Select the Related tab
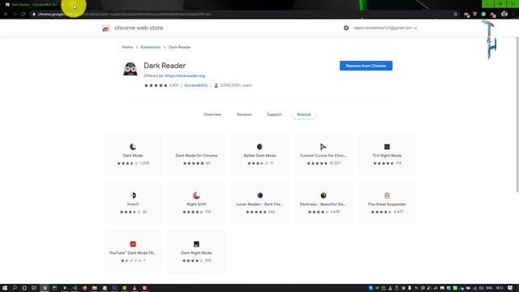Image resolution: width=519 pixels, height=292 pixels. (x=303, y=114)
